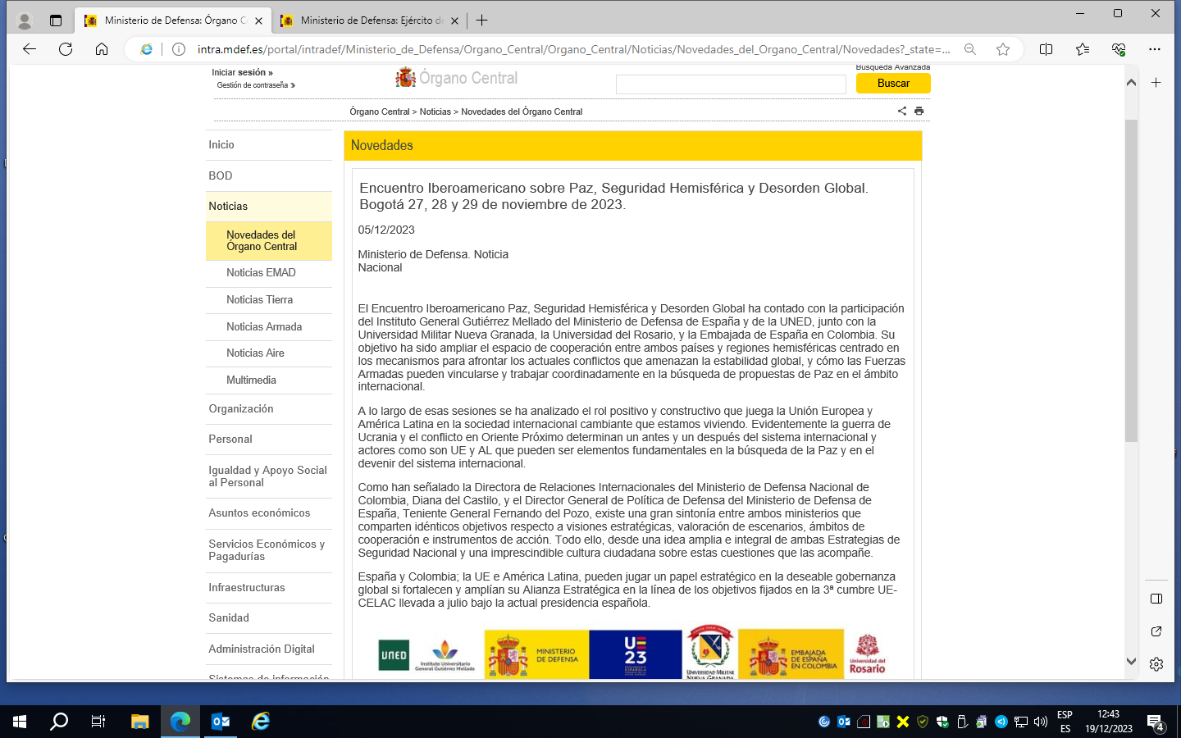The width and height of the screenshot is (1181, 738).
Task: Close the Órgano Central tab
Action: pos(259,20)
